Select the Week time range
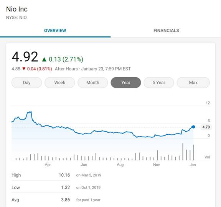This screenshot has height=207, width=221. [x=60, y=83]
